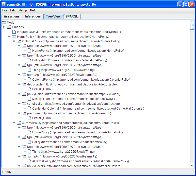
Task: Minimize the Semantic UI window
Action: click(180, 4)
